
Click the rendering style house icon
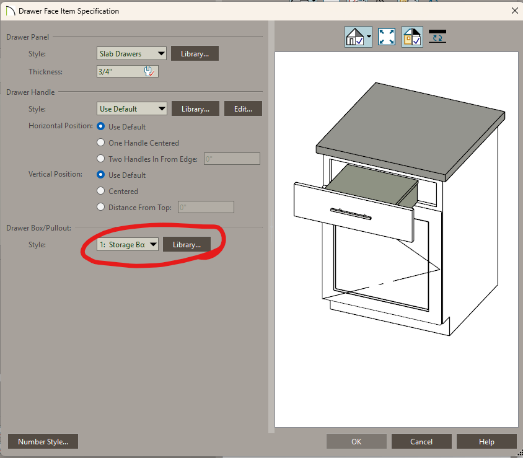tap(354, 37)
